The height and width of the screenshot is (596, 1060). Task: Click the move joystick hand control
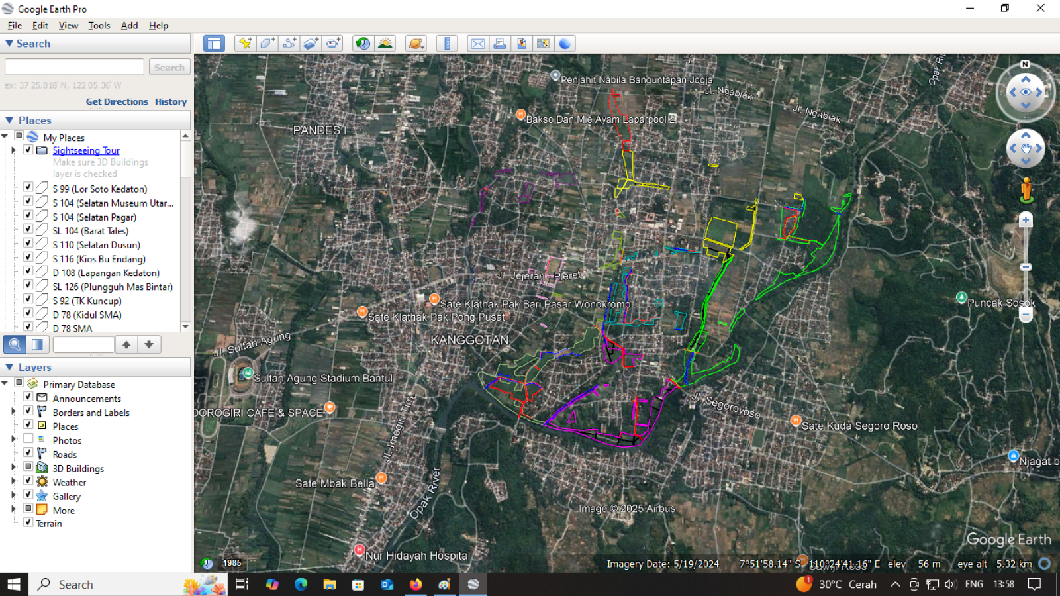click(x=1026, y=148)
